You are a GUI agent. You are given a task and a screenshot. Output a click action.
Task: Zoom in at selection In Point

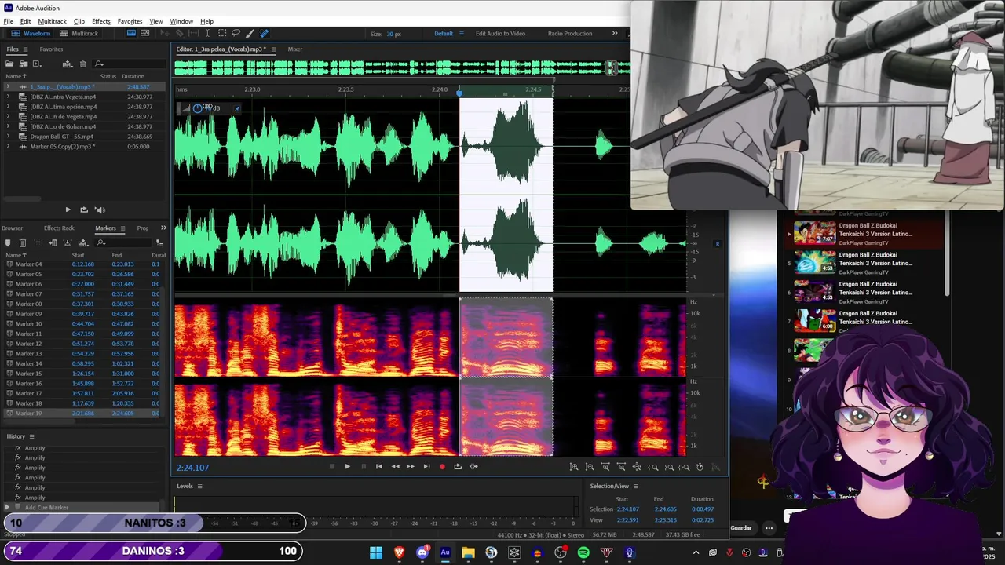click(x=653, y=466)
